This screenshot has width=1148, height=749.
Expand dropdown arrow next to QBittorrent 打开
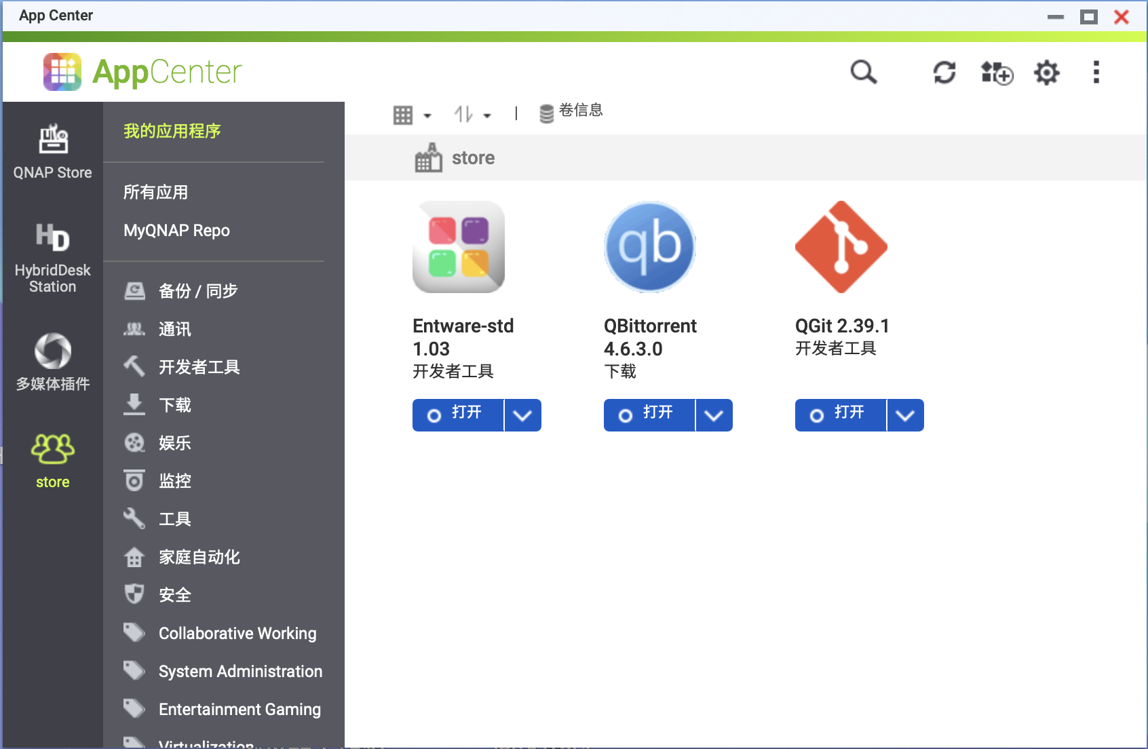pos(714,415)
